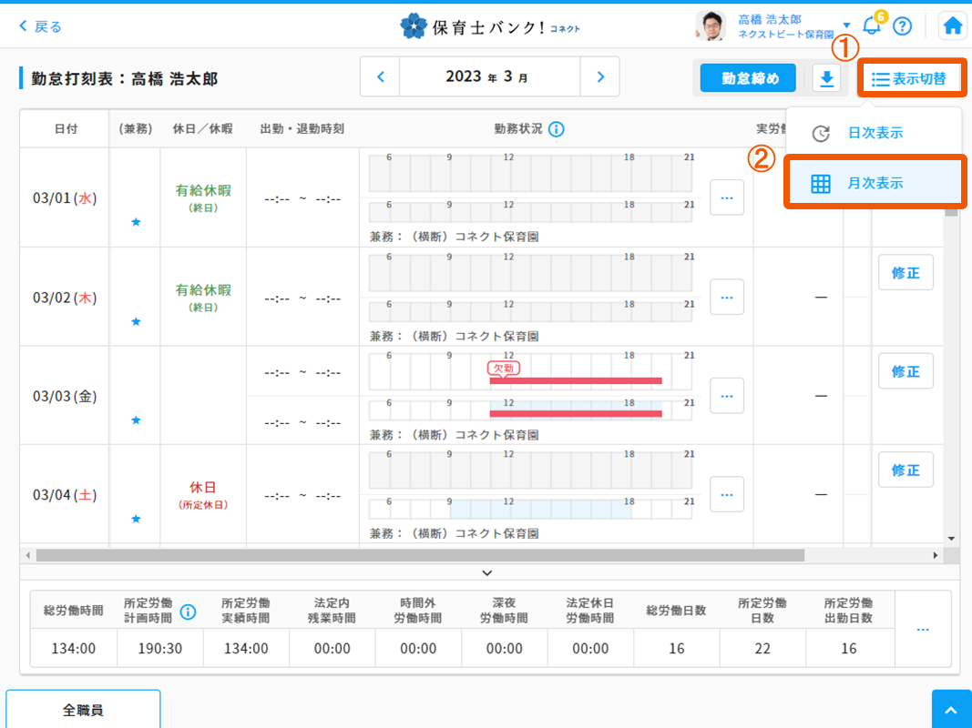Click info icon beside 所定労働計画時間

coord(188,612)
